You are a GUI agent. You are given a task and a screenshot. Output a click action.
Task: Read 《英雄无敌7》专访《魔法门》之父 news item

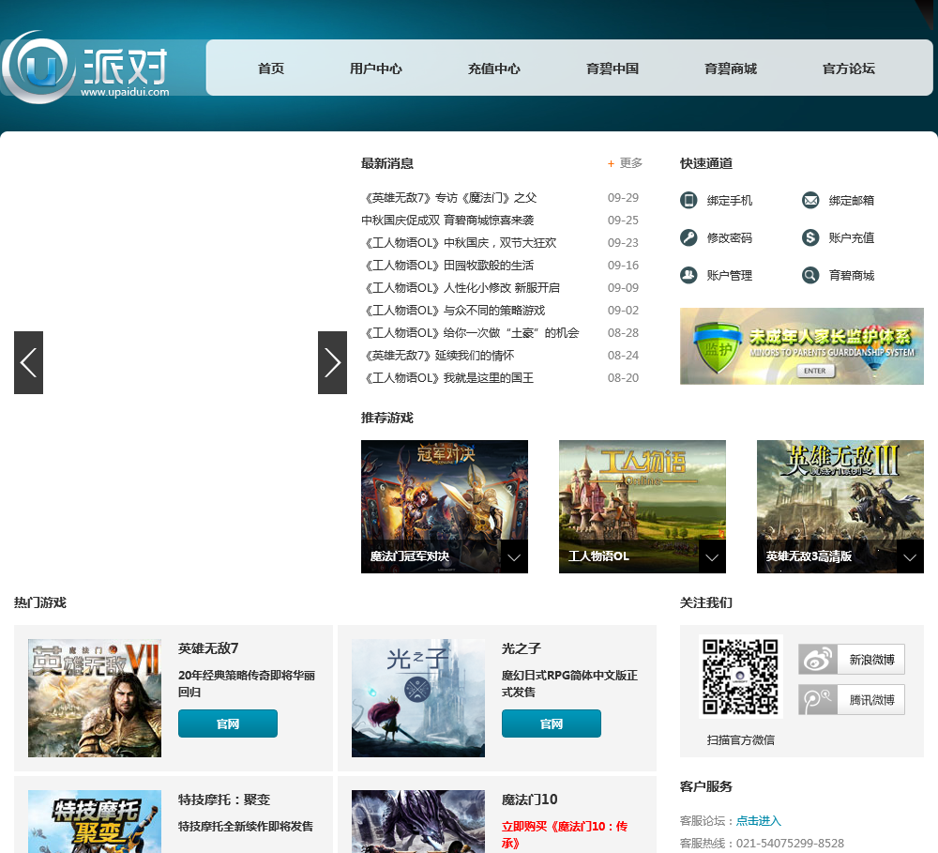pyautogui.click(x=449, y=198)
